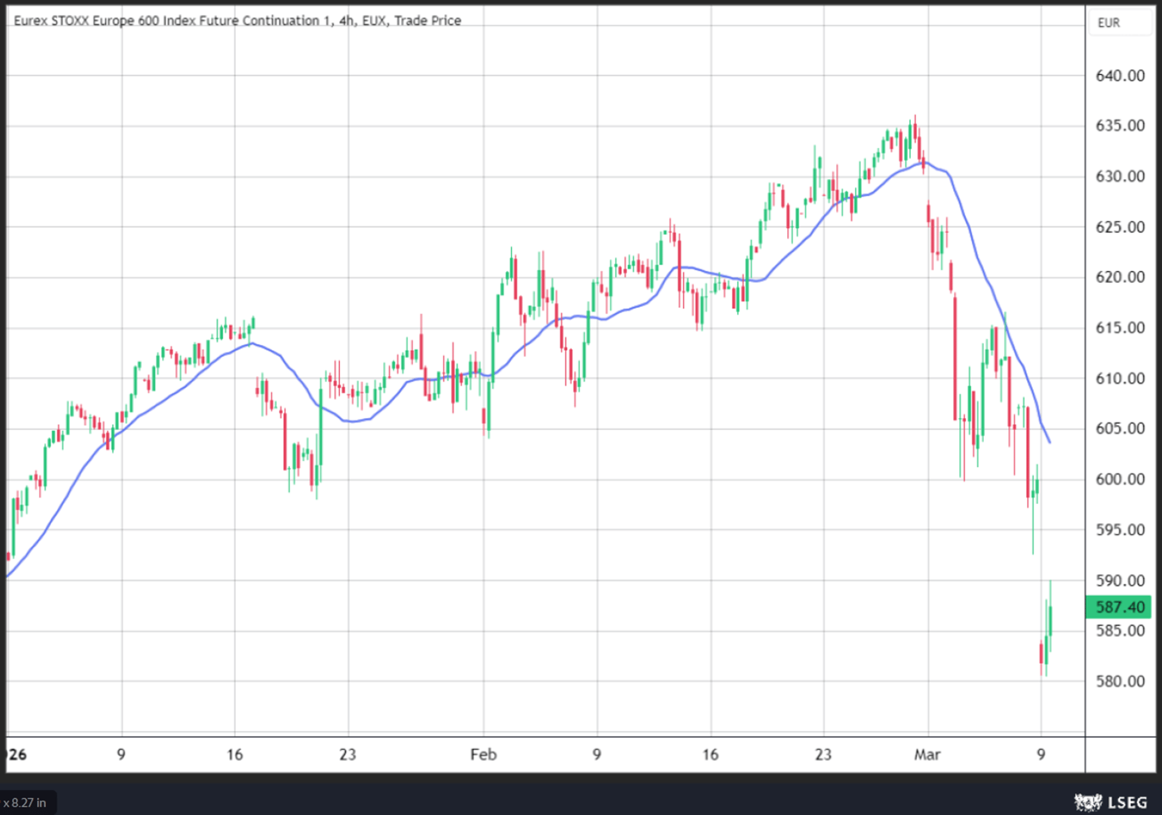Screen dimensions: 1162x815
Task: Click the 605.00 price axis label
Action: coord(1120,429)
